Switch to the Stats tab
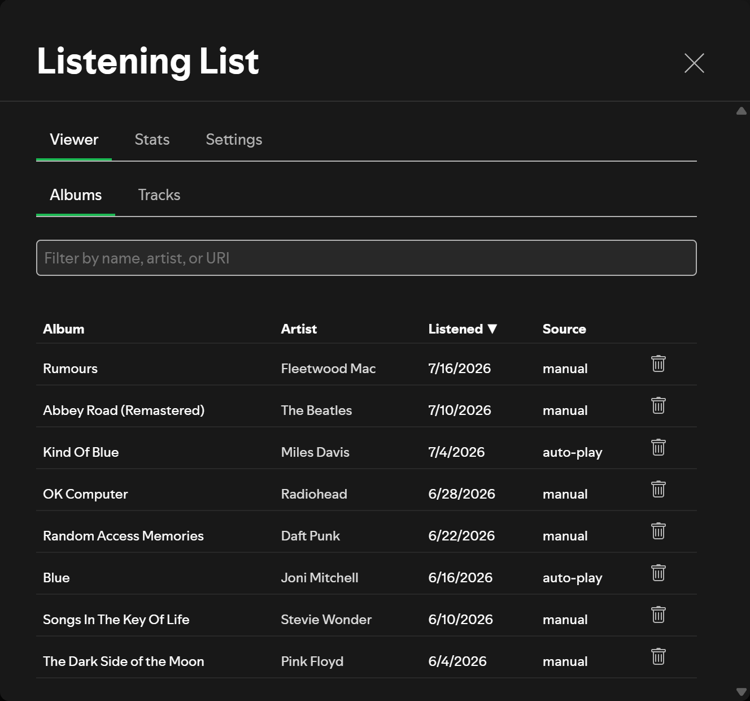The height and width of the screenshot is (701, 750). coord(152,140)
